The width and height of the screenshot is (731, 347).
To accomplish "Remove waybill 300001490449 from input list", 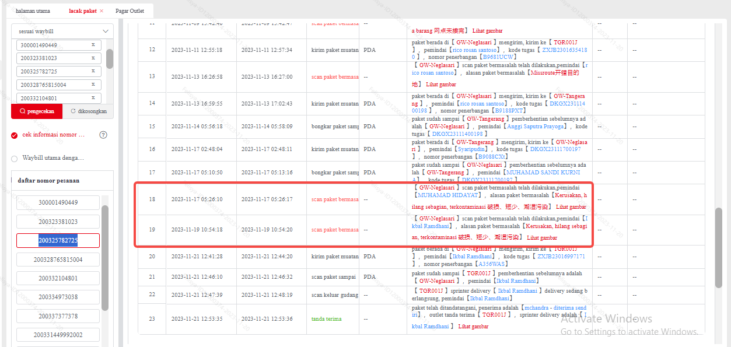I will 93,44.
